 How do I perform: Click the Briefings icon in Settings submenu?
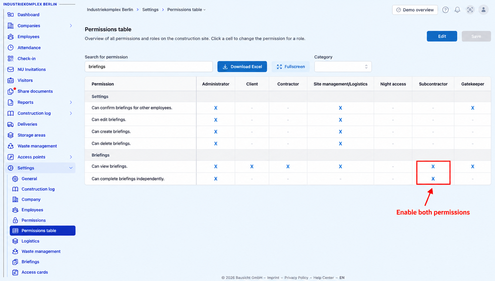pos(15,262)
